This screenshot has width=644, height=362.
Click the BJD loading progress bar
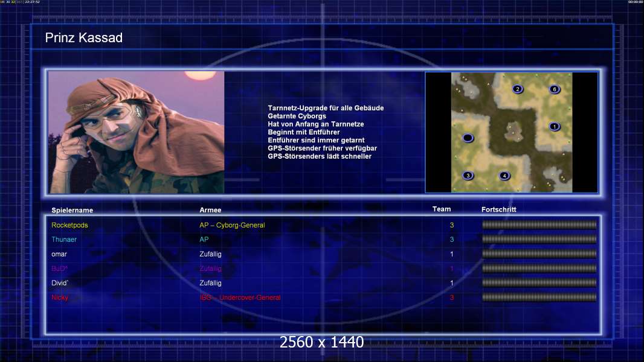(539, 268)
